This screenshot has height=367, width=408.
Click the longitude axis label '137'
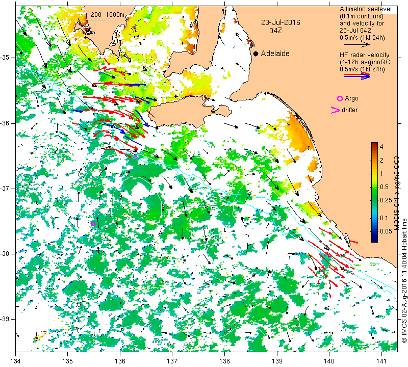(x=172, y=361)
